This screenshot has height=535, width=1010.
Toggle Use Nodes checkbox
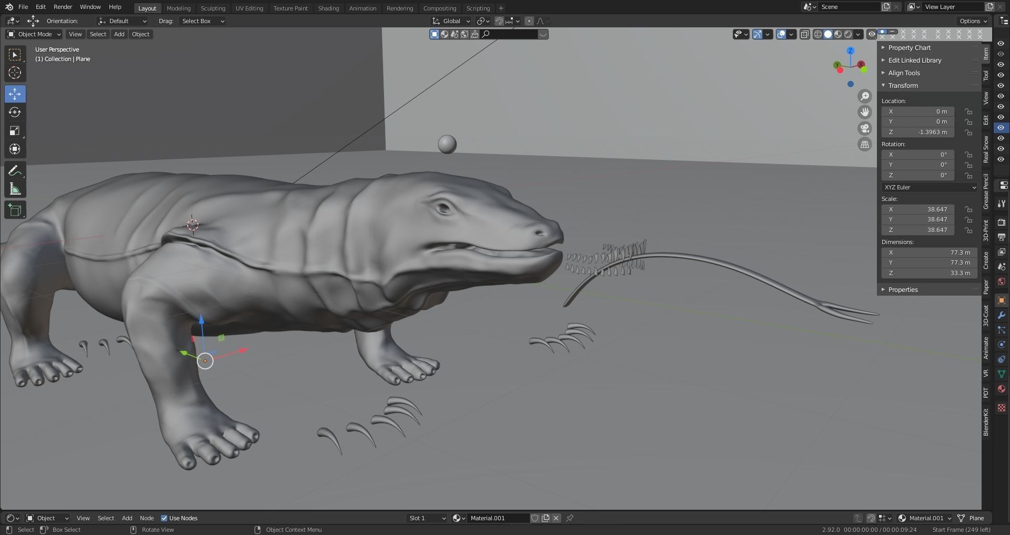pyautogui.click(x=164, y=518)
